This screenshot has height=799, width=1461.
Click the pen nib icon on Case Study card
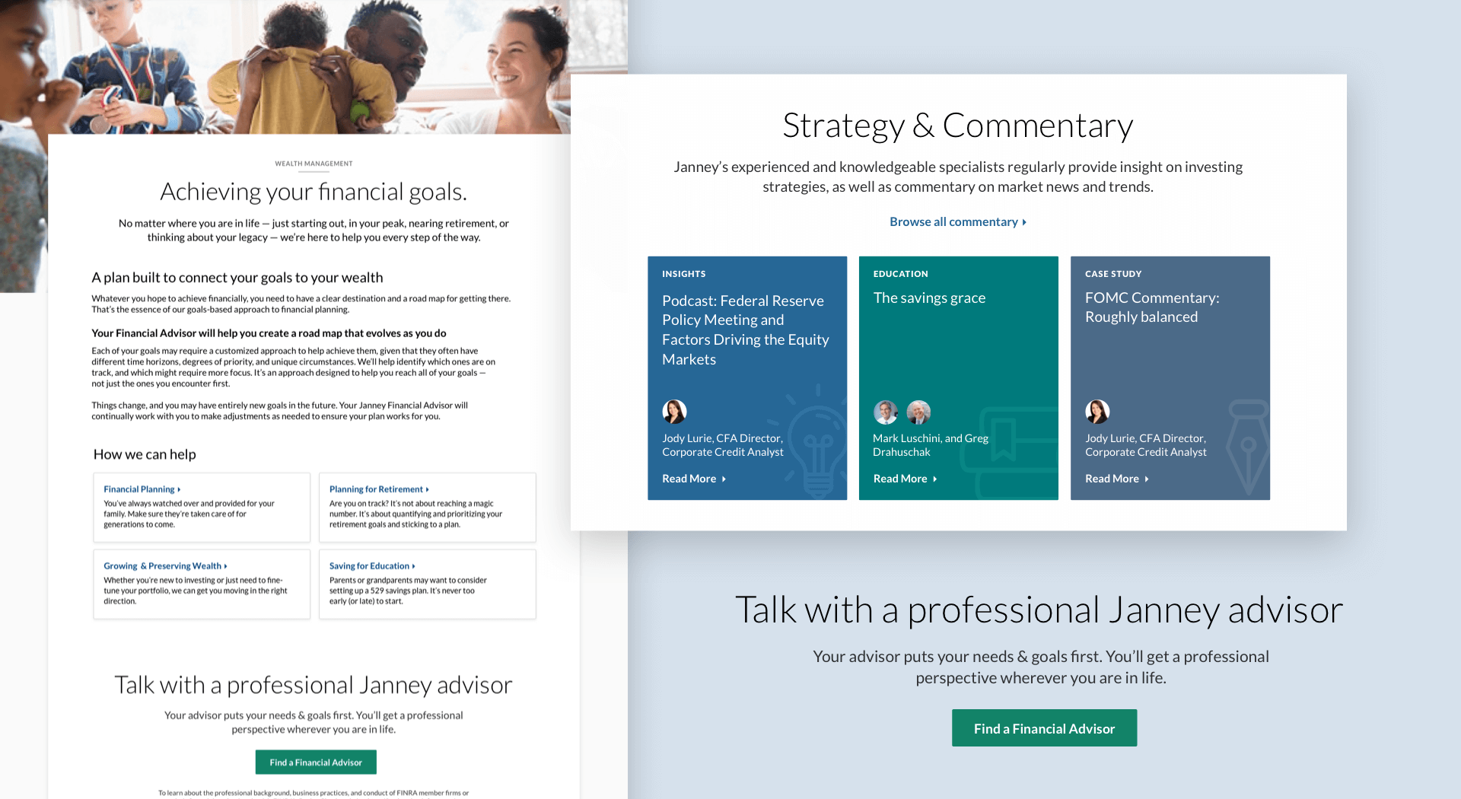pyautogui.click(x=1249, y=447)
